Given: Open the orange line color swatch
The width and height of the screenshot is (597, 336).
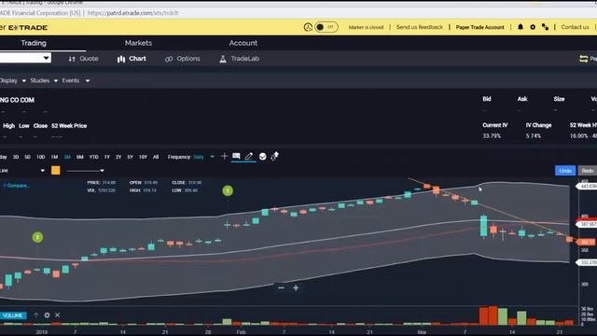Looking at the screenshot, I should tap(56, 170).
